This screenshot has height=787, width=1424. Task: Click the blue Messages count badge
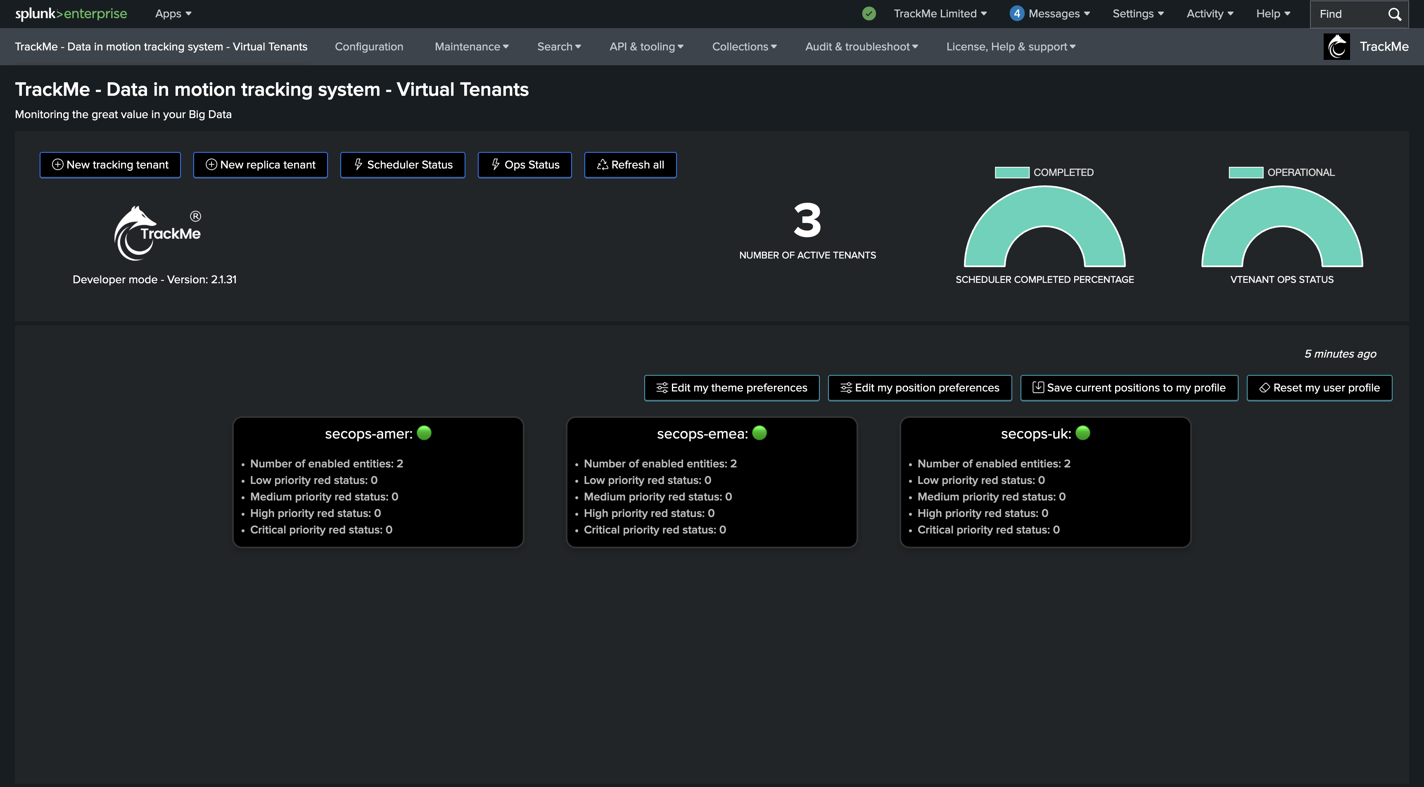[x=1016, y=14]
